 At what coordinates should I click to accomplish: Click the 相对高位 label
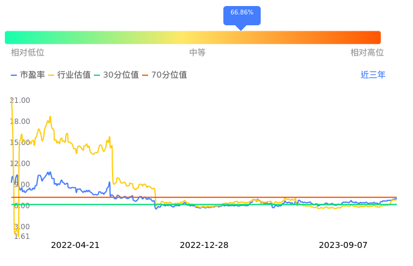click(x=367, y=53)
